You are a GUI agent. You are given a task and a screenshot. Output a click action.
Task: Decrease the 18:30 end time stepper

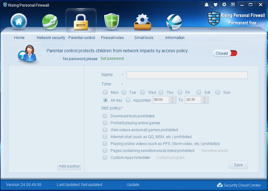tap(204, 102)
